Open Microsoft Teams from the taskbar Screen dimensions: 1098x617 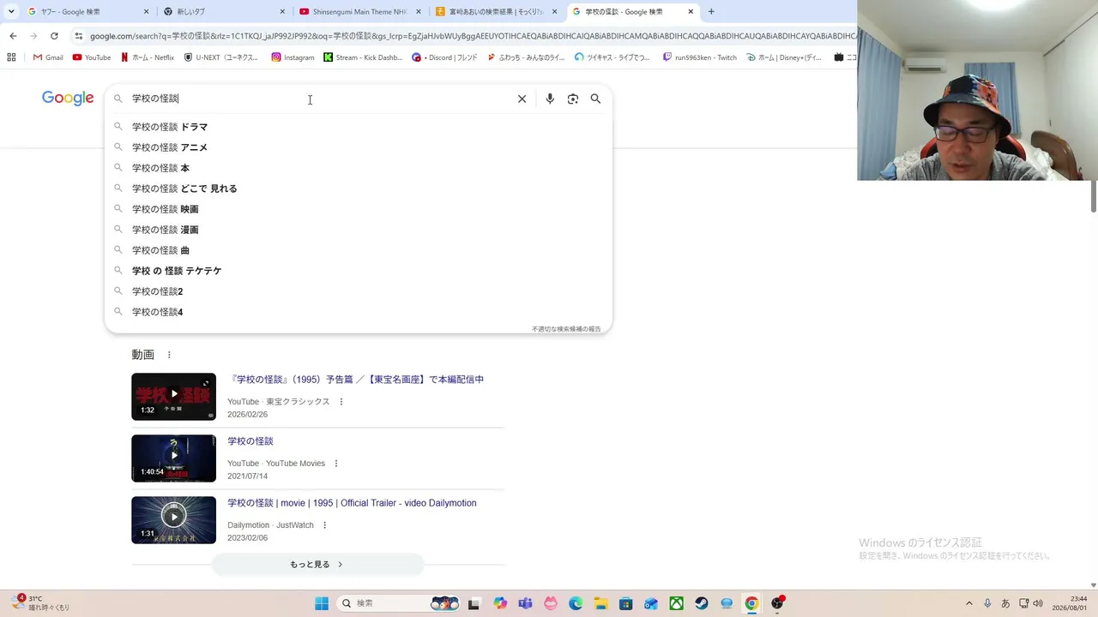(525, 603)
